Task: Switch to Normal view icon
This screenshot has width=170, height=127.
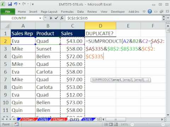Action: point(106,124)
